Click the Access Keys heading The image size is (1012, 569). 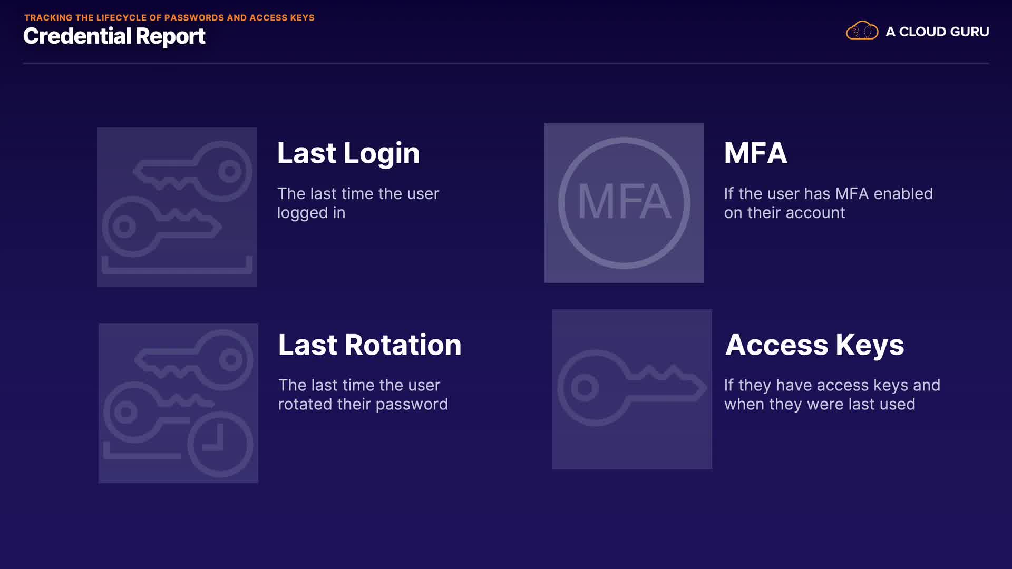814,345
